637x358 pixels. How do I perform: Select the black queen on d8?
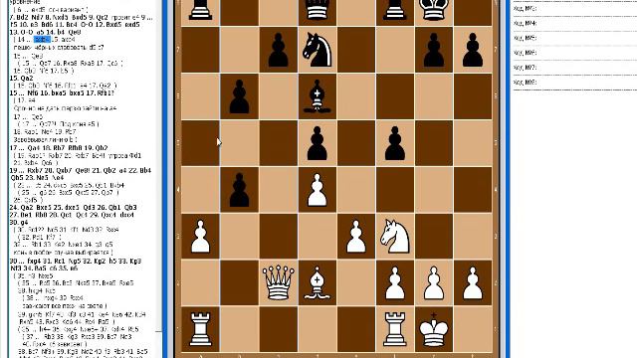[317, 10]
